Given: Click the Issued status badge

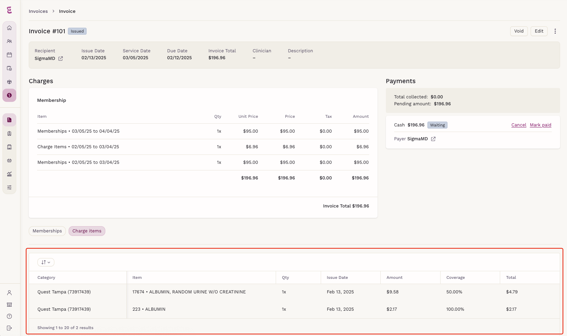Looking at the screenshot, I should [77, 31].
